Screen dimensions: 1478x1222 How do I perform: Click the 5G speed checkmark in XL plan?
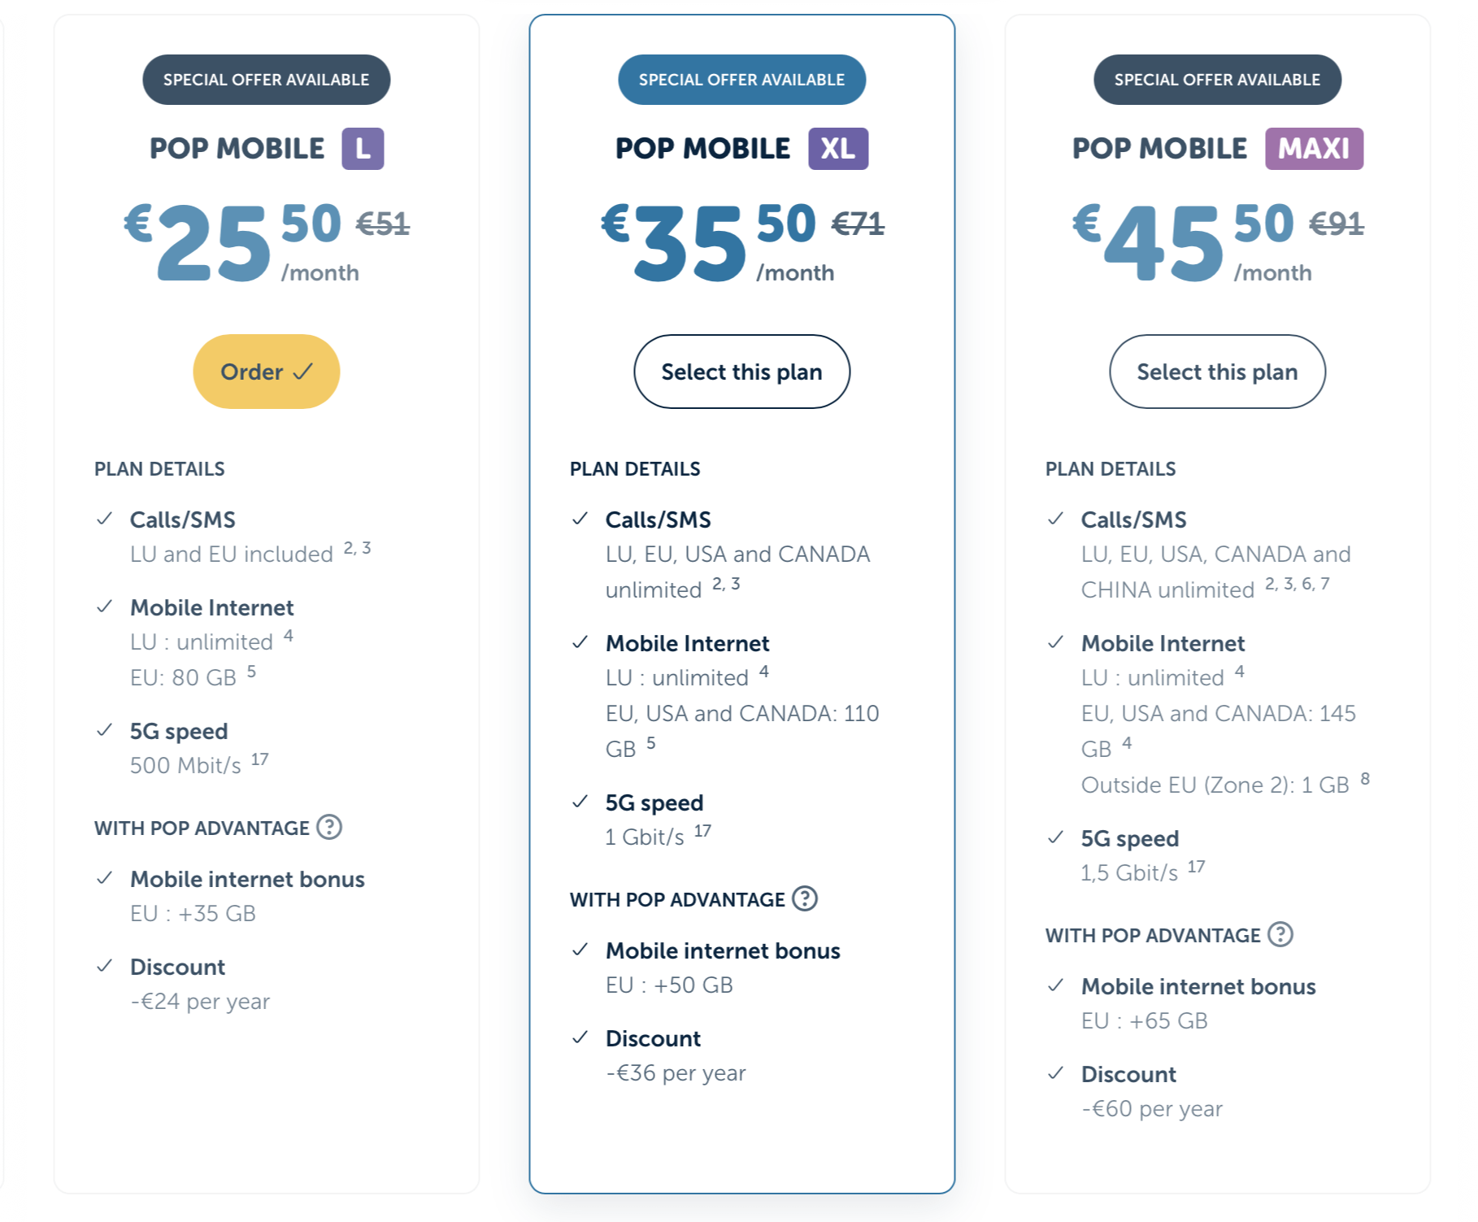click(x=580, y=802)
